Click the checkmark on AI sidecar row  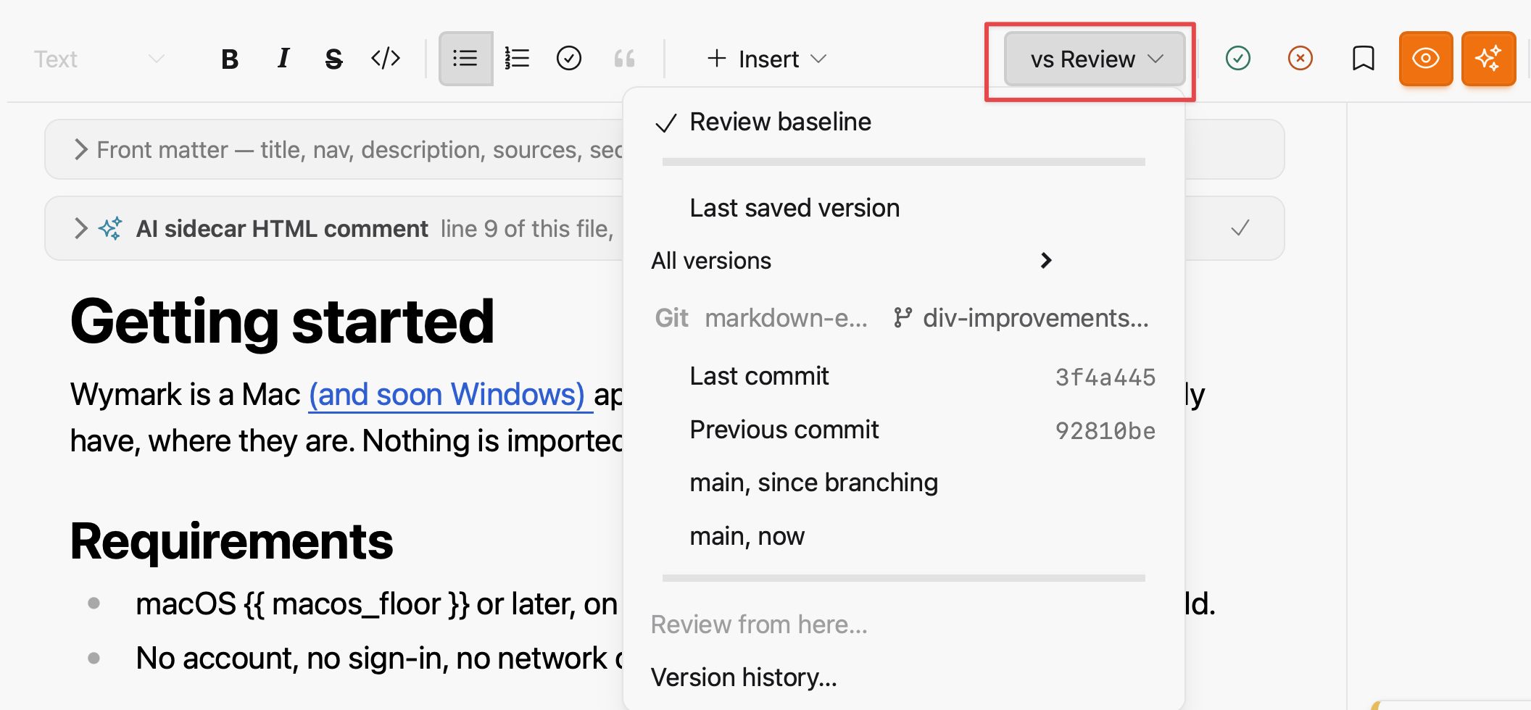click(x=1240, y=228)
